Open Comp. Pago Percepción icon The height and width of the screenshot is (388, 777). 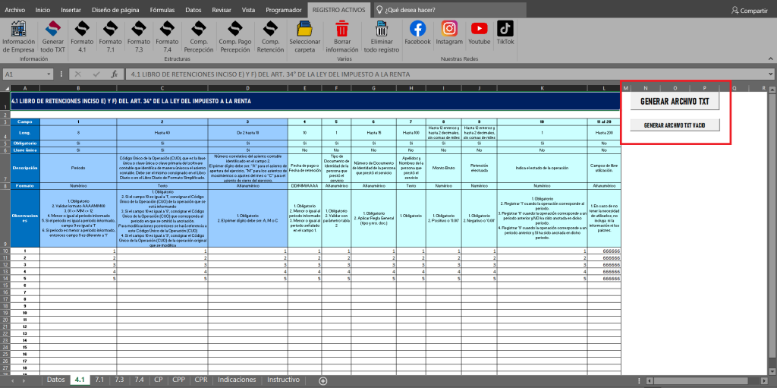(235, 36)
